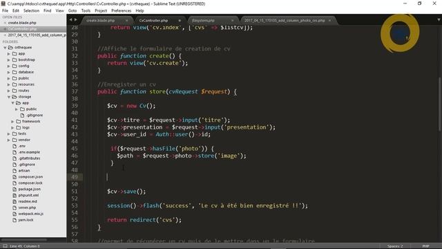Click the file icon beside .env
The width and height of the screenshot is (442, 249).
[15, 146]
